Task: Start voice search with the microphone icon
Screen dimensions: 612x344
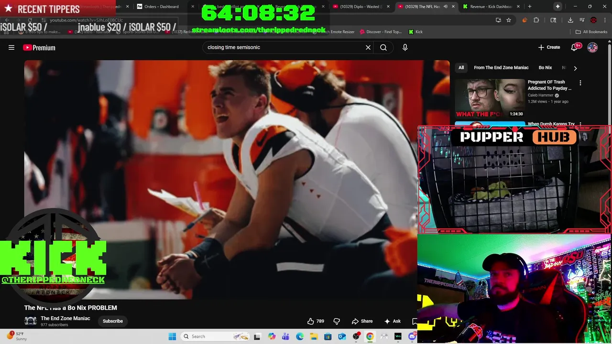Action: pyautogui.click(x=405, y=47)
